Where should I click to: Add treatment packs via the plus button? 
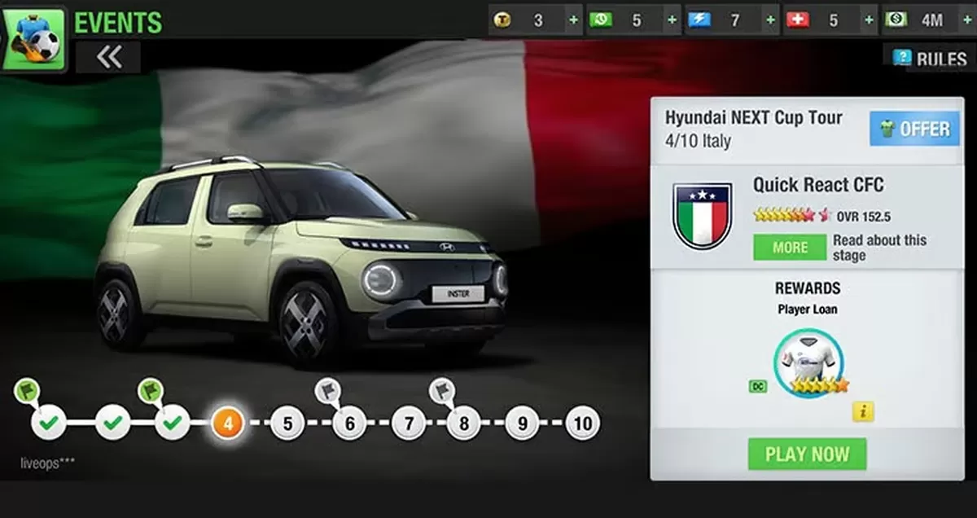pyautogui.click(x=869, y=20)
